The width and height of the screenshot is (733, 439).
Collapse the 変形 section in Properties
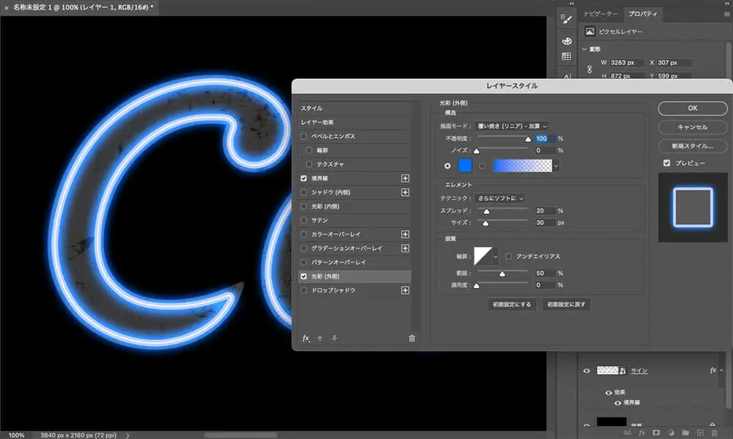(585, 49)
